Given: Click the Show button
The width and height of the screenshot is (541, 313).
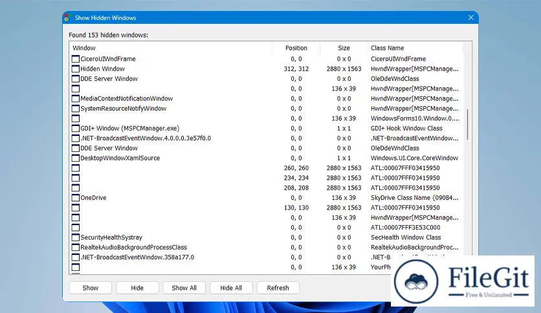Looking at the screenshot, I should click(91, 288).
